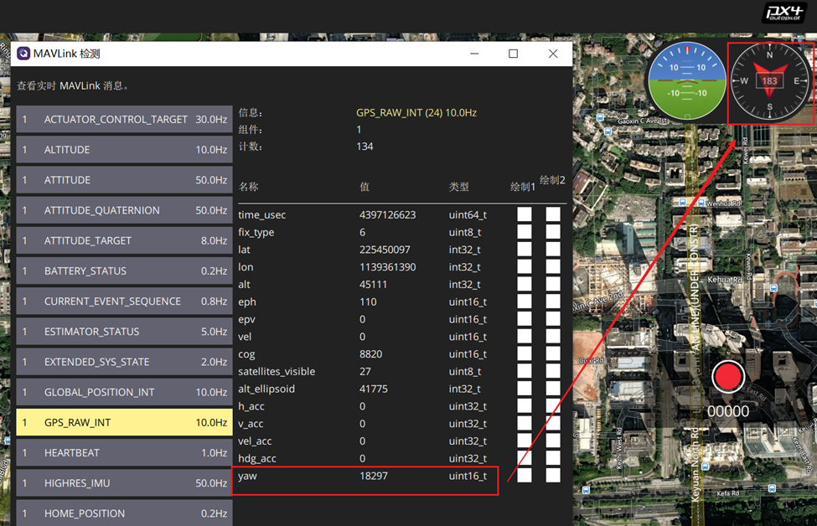This screenshot has width=817, height=526.
Task: Click the PX4 autopilot logo
Action: (x=784, y=13)
